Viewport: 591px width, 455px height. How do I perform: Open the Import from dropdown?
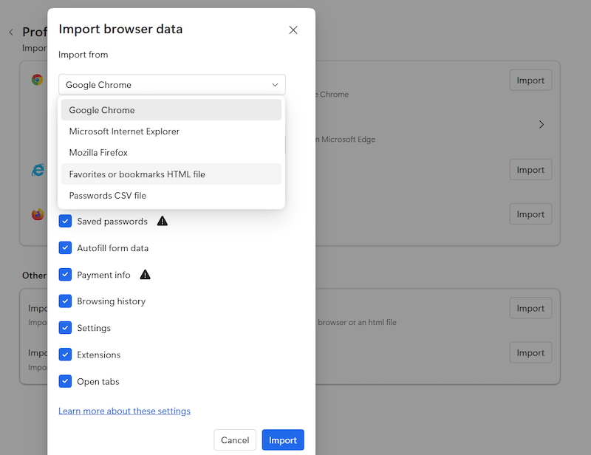click(171, 84)
